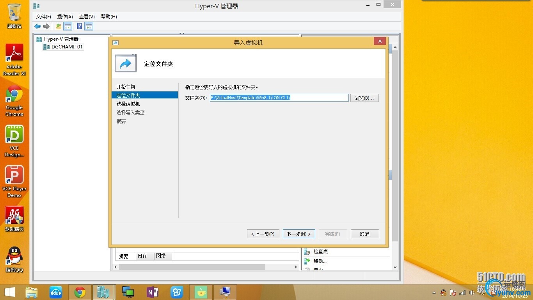This screenshot has height=300, width=533.
Task: Click the 取消 button
Action: pyautogui.click(x=365, y=234)
